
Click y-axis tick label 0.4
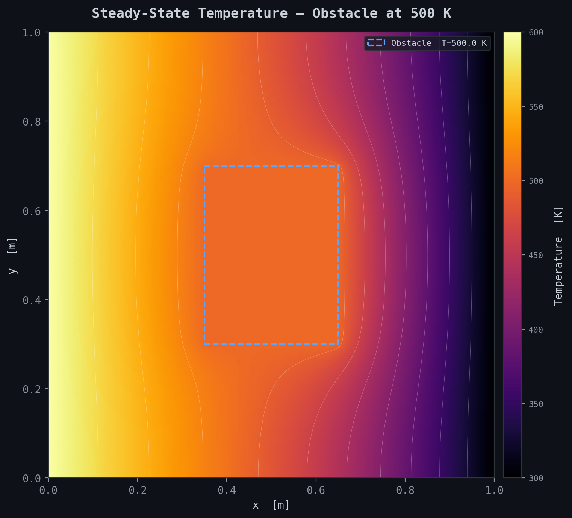[x=32, y=300]
